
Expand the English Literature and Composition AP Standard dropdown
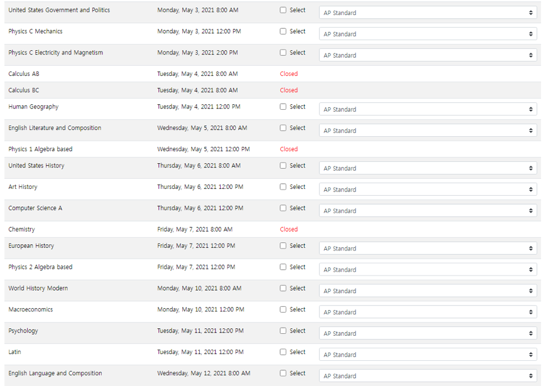point(427,131)
